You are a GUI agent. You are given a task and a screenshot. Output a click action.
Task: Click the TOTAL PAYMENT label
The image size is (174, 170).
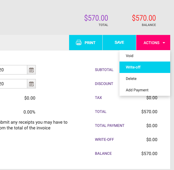click(x=110, y=126)
